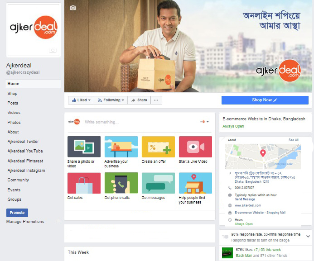
Task: Open the post-as identity selector dropdown
Action: pyautogui.click(x=205, y=122)
